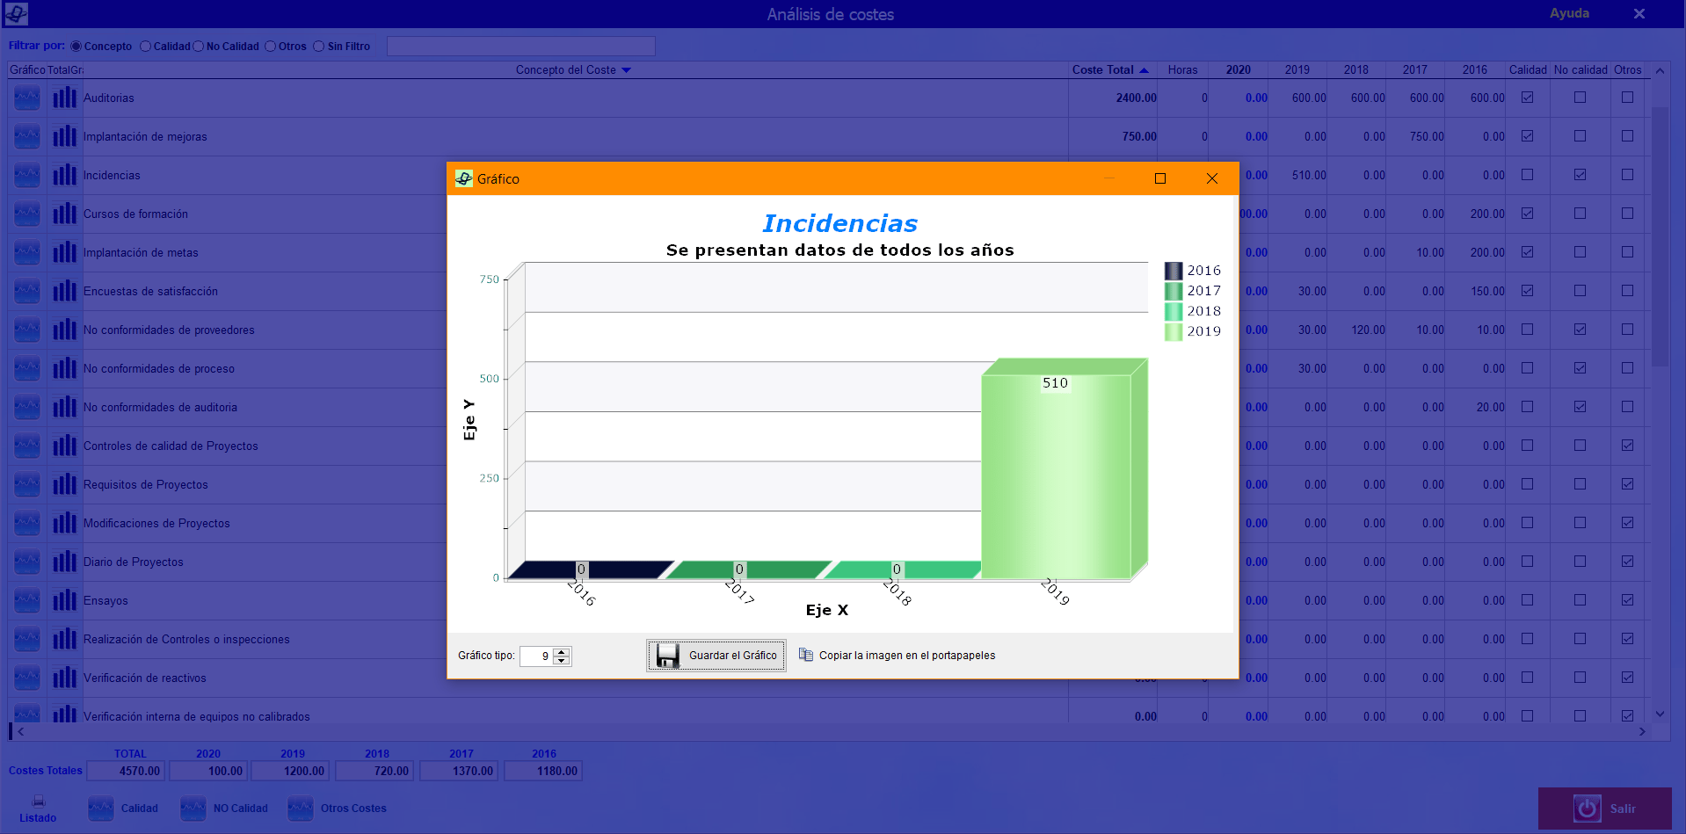Select the Otros filter radio button

(x=271, y=47)
